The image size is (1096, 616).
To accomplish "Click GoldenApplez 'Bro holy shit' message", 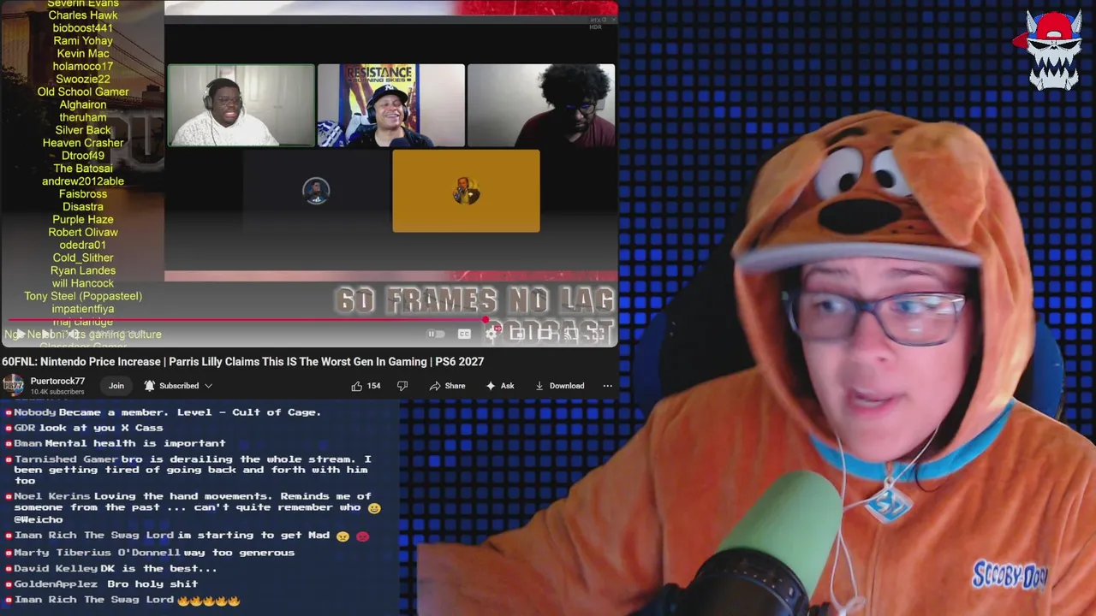I will [x=103, y=583].
